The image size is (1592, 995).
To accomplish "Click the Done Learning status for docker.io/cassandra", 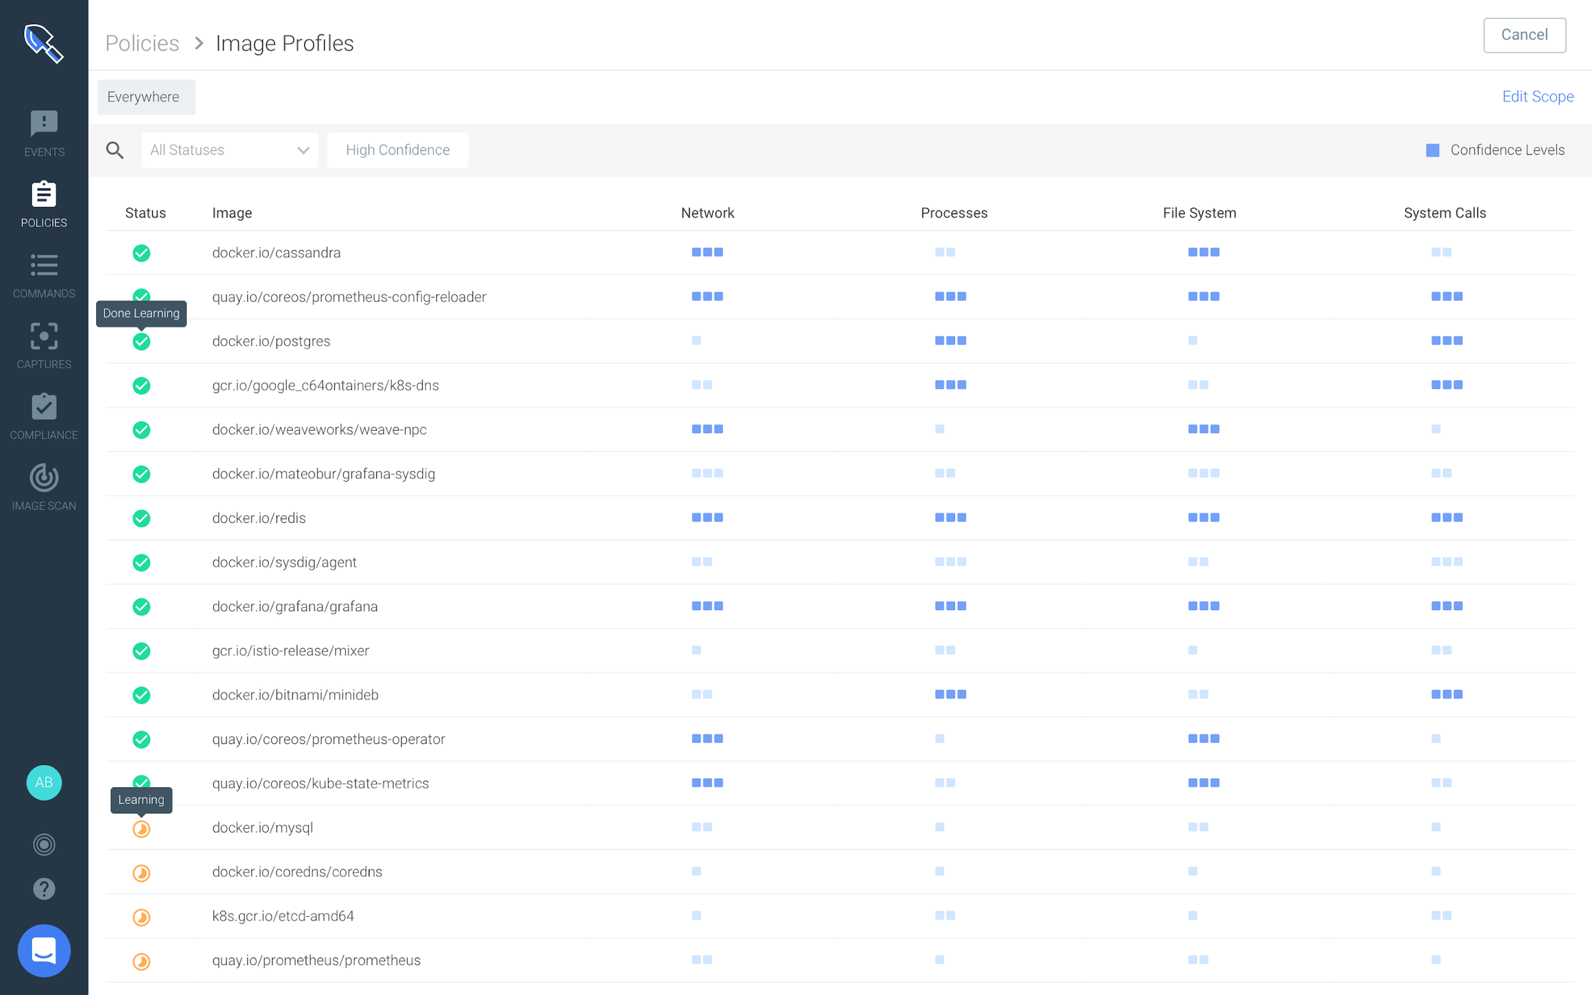I will pyautogui.click(x=141, y=253).
